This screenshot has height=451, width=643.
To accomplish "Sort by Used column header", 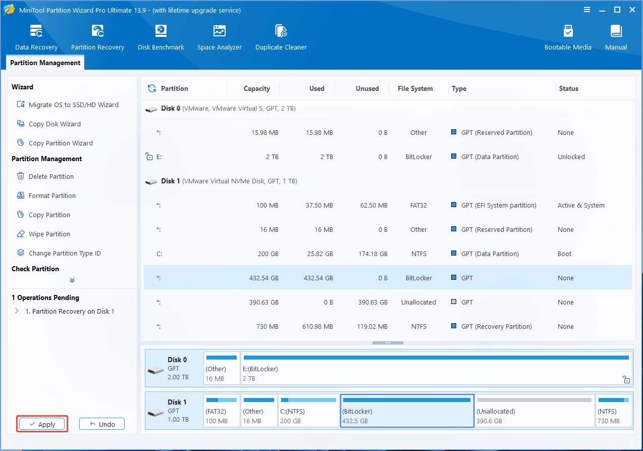I will coord(317,88).
